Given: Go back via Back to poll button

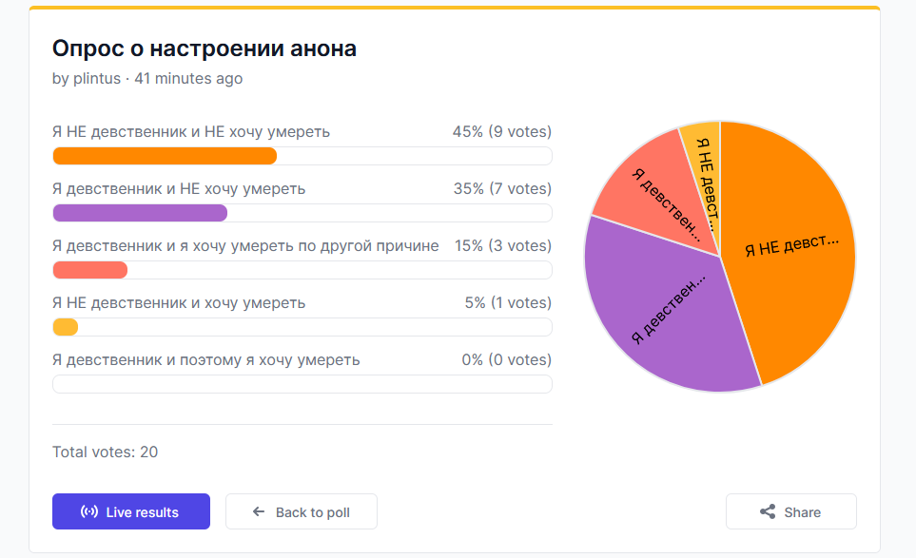Looking at the screenshot, I should [302, 511].
